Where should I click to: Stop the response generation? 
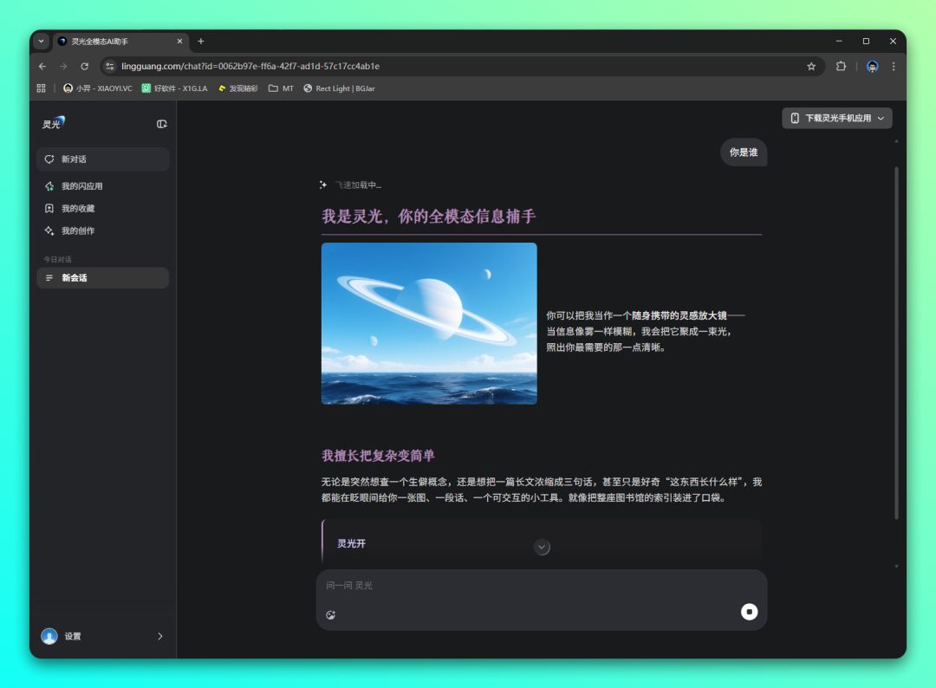tap(749, 612)
